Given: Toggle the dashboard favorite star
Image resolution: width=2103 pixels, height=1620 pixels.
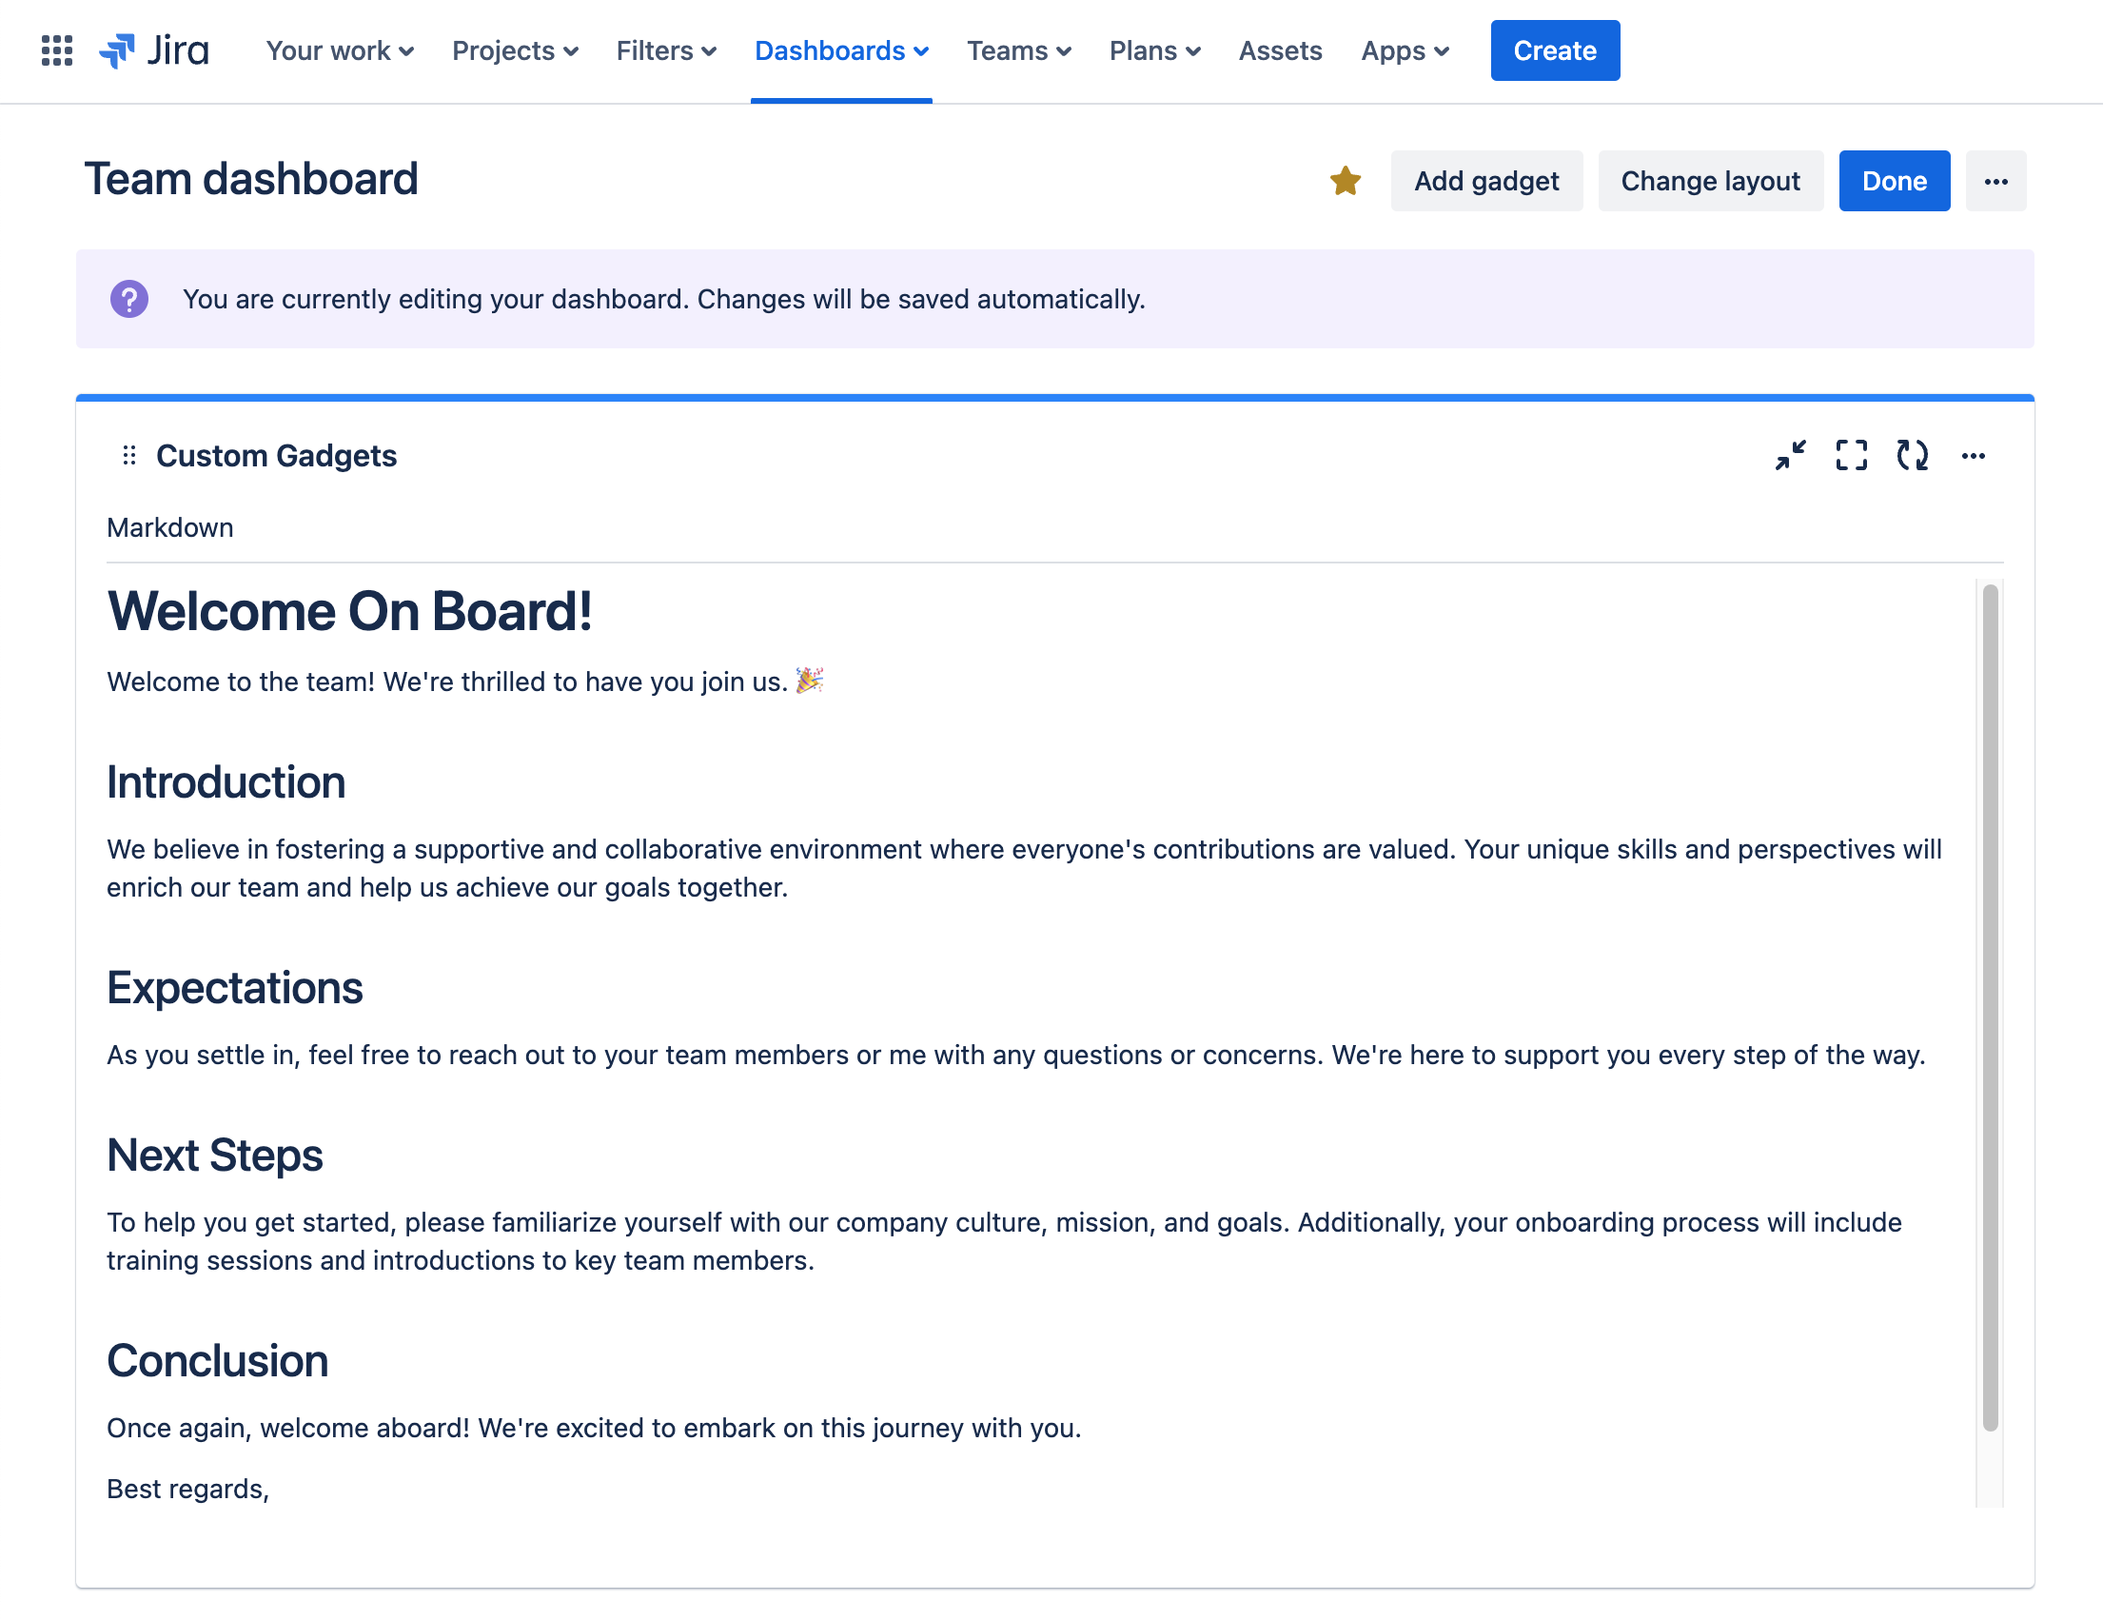Looking at the screenshot, I should 1345,180.
